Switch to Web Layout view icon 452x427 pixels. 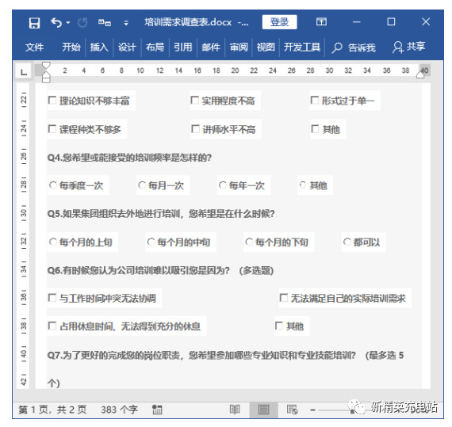coord(292,409)
